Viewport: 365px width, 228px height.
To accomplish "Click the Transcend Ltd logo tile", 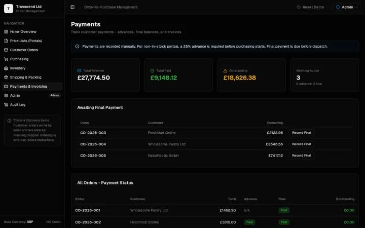I will click(9, 9).
